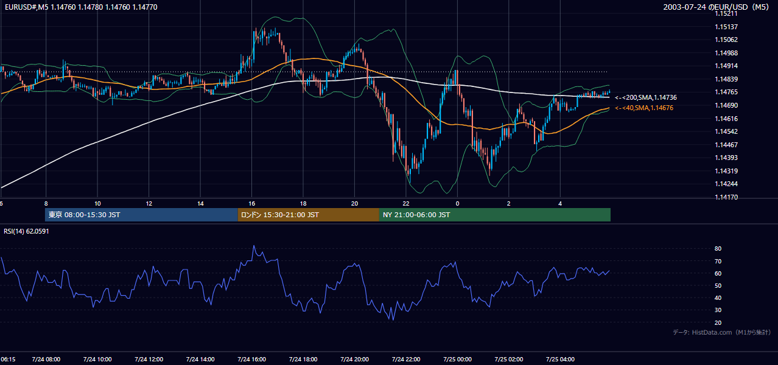Click price level 1.15062 on the axis

pos(726,40)
